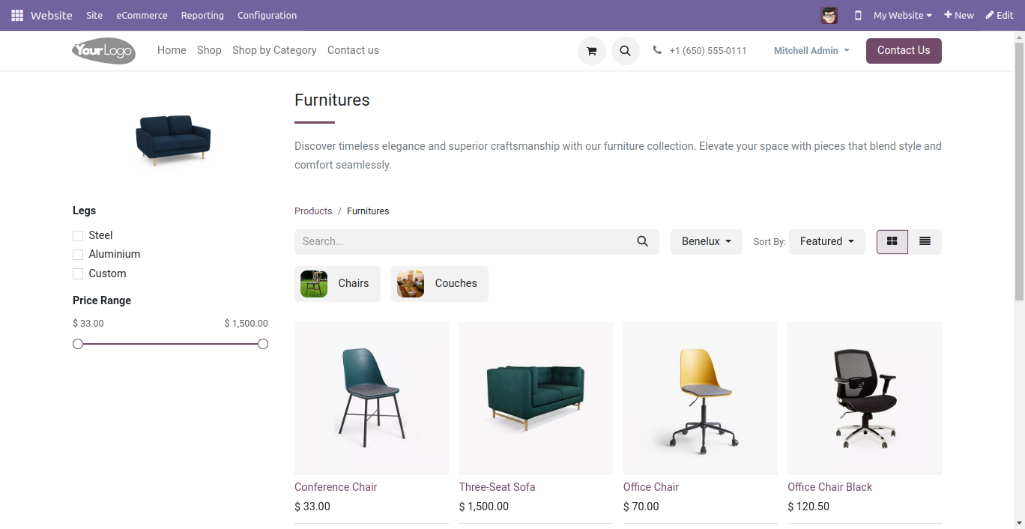The height and width of the screenshot is (529, 1025).
Task: Click the user avatar in top bar
Action: click(x=829, y=15)
